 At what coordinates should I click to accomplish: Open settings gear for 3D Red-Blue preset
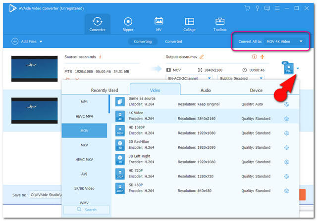click(286, 147)
